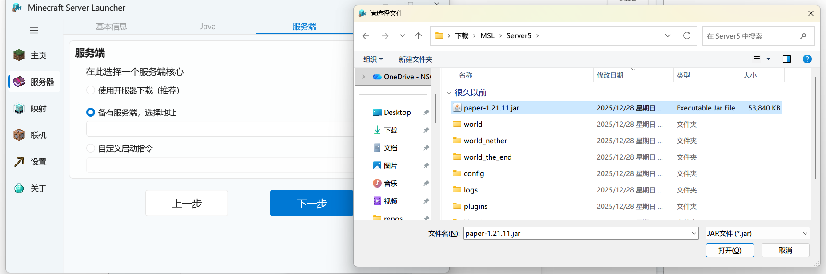Select 自定义启动指令 radio option

91,149
